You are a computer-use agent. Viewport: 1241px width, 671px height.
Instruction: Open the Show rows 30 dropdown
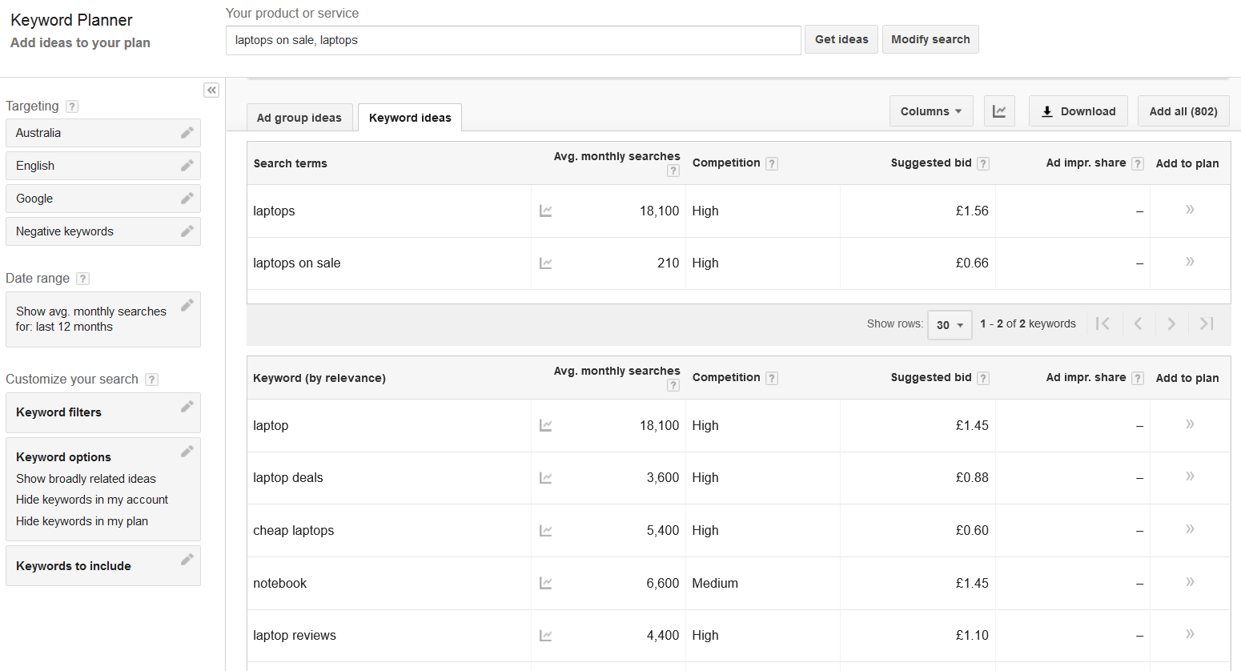tap(950, 325)
